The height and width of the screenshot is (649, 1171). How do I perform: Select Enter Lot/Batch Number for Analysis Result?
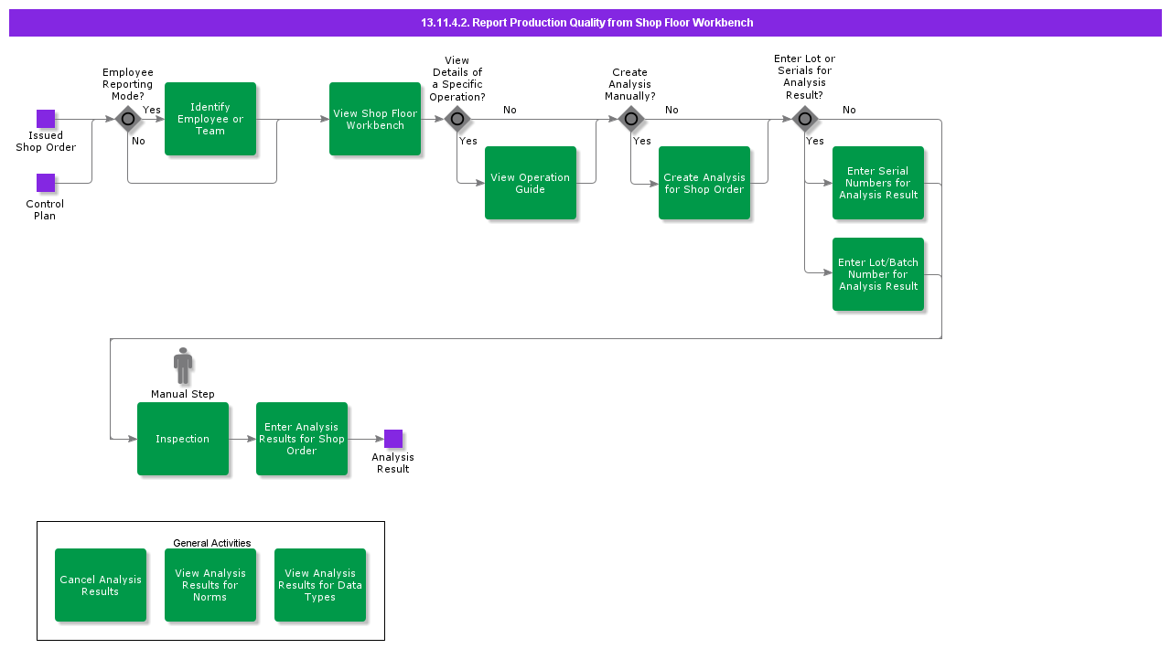pyautogui.click(x=878, y=274)
